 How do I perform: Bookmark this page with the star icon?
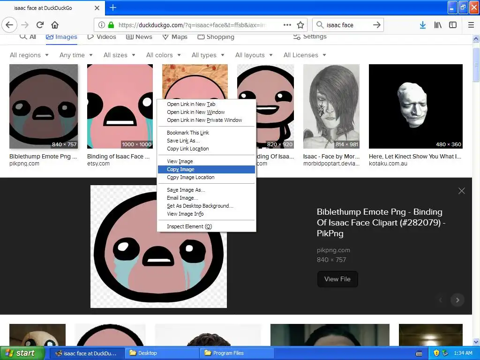tap(300, 25)
